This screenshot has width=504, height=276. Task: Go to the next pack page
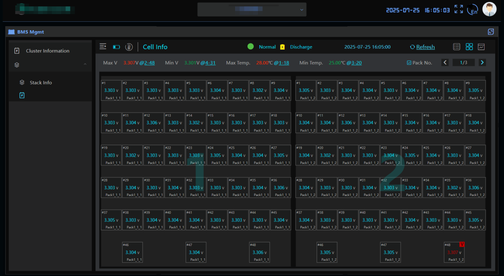(x=482, y=63)
